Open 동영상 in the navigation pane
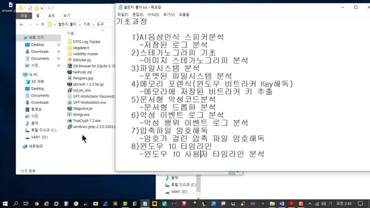This screenshot has height=208, width=370. [34, 109]
